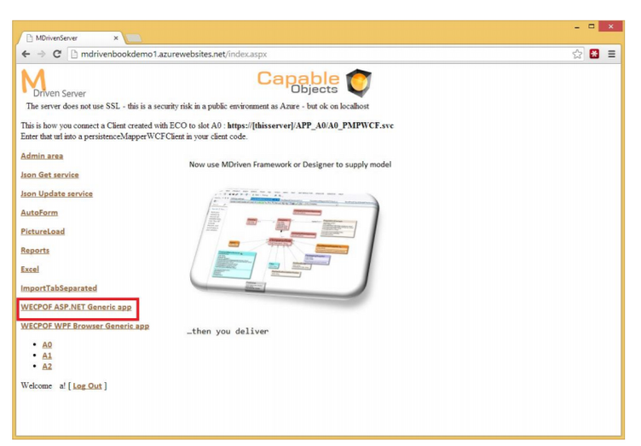Open the PictureLoad link
641x446 pixels.
(x=43, y=231)
